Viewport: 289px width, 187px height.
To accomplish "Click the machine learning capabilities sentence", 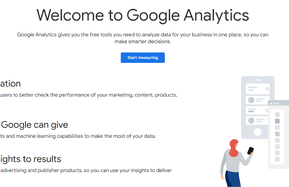I will tap(78, 136).
